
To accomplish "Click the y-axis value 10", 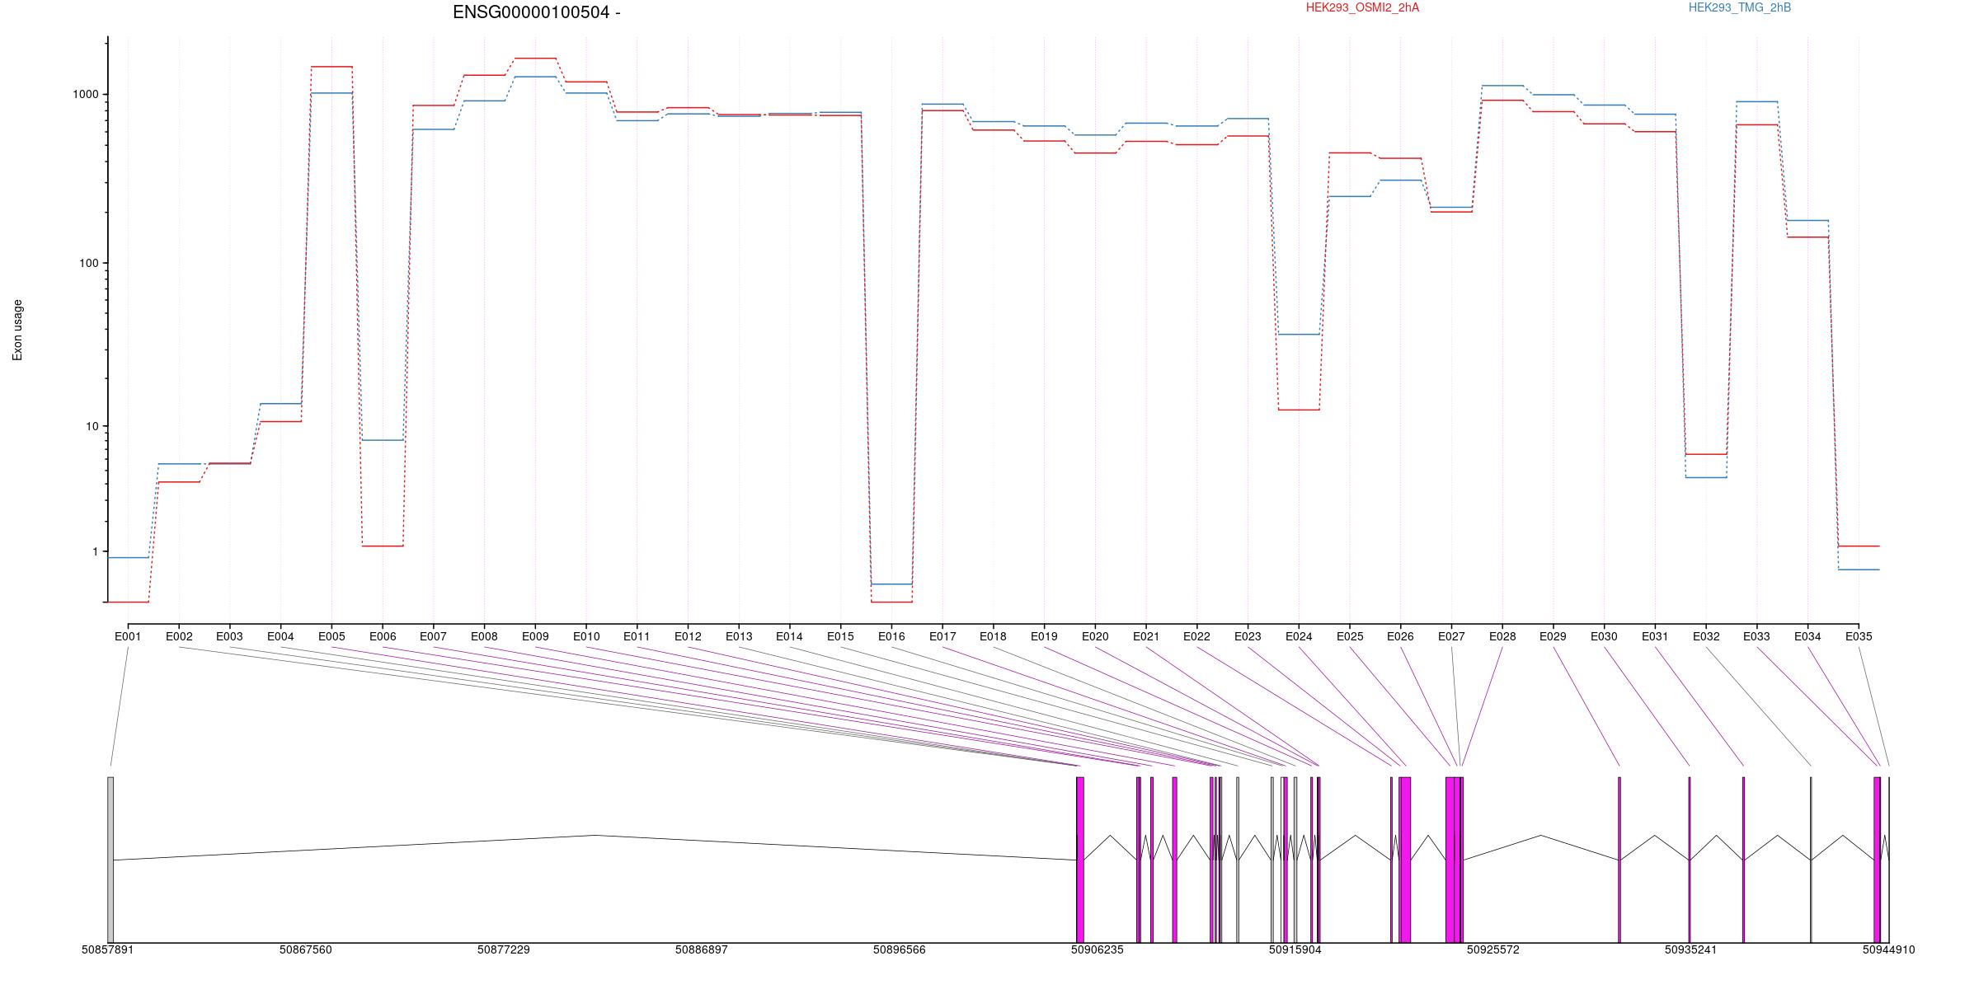I will click(x=92, y=426).
